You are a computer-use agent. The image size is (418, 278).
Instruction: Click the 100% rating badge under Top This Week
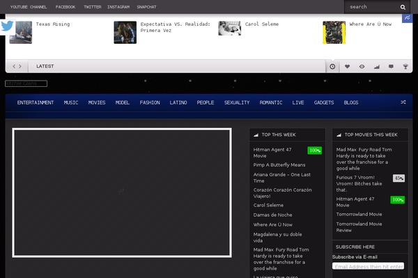click(x=315, y=150)
